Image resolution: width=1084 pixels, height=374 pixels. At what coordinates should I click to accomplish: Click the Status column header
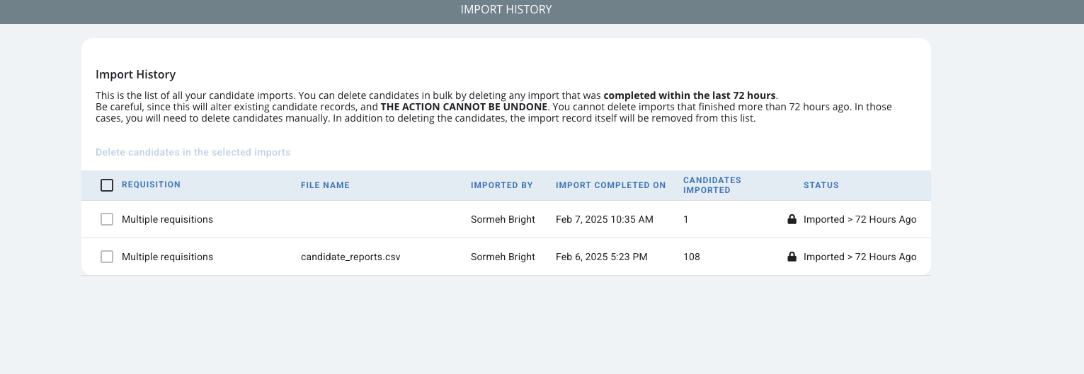821,185
